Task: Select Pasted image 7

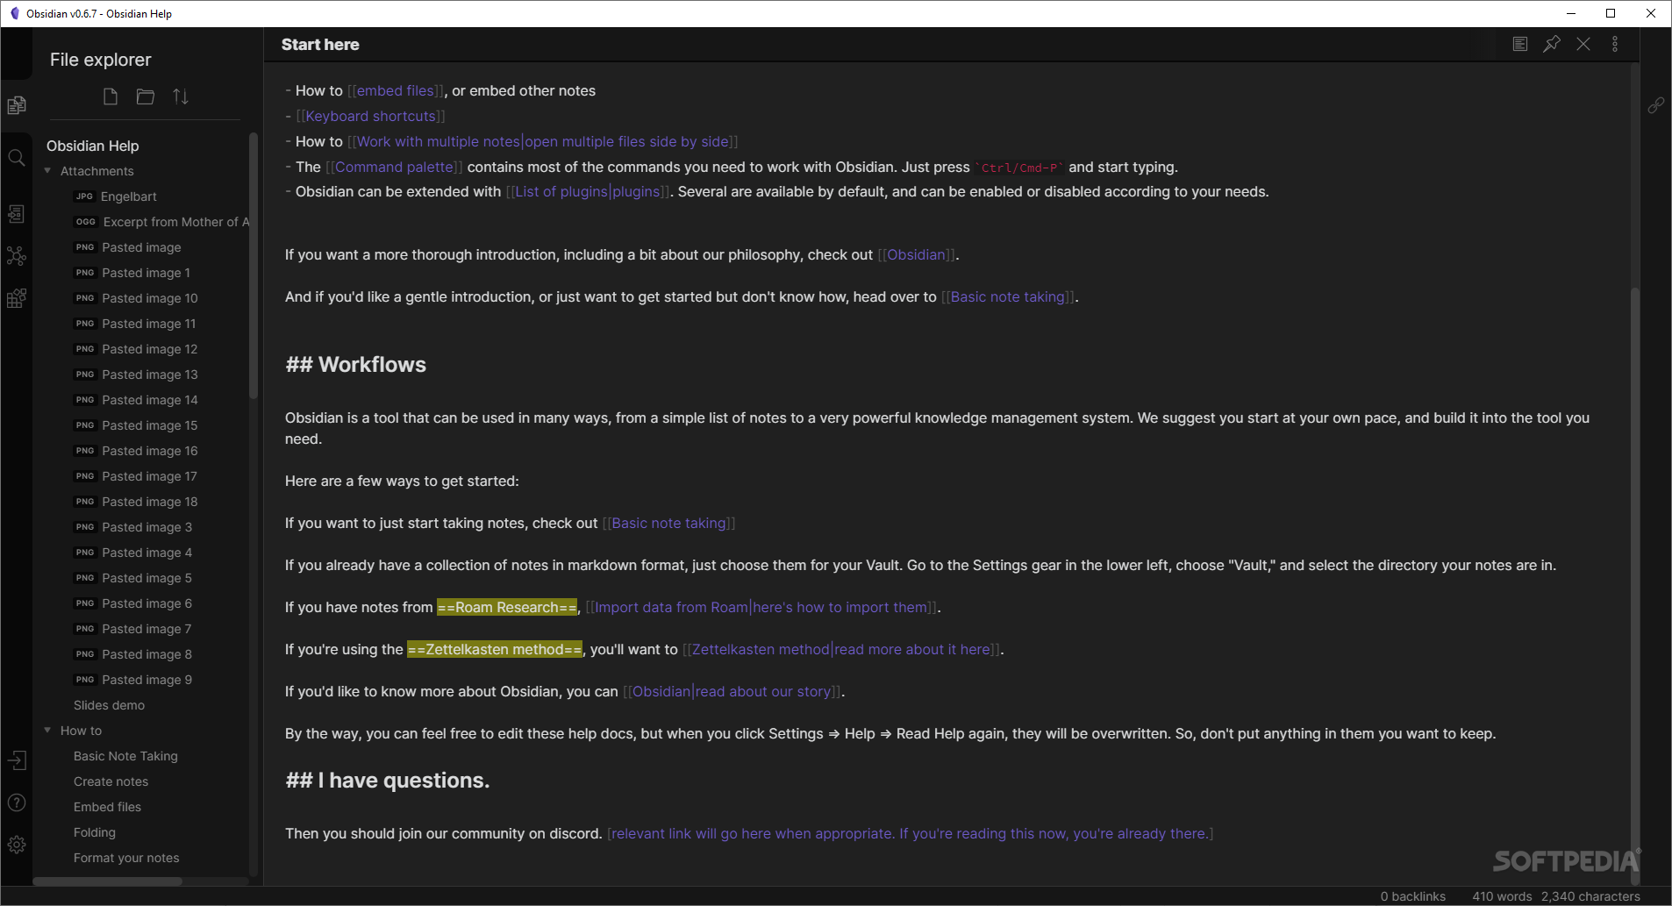Action: pyautogui.click(x=146, y=629)
